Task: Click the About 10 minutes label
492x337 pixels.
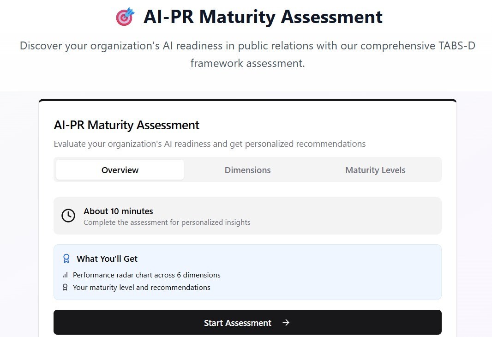Action: tap(118, 211)
